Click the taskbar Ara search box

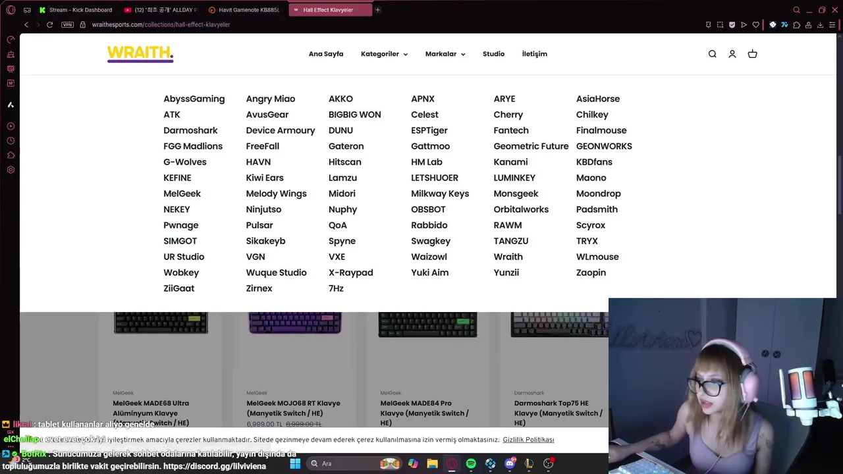[x=354, y=463]
